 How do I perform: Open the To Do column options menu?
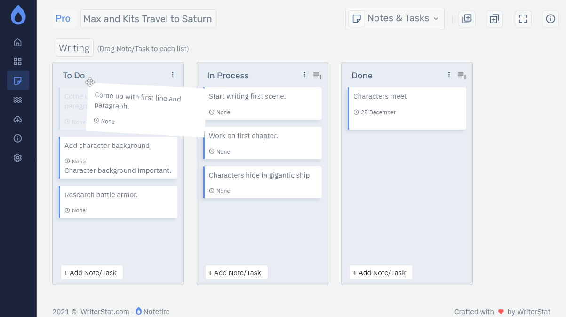[172, 74]
